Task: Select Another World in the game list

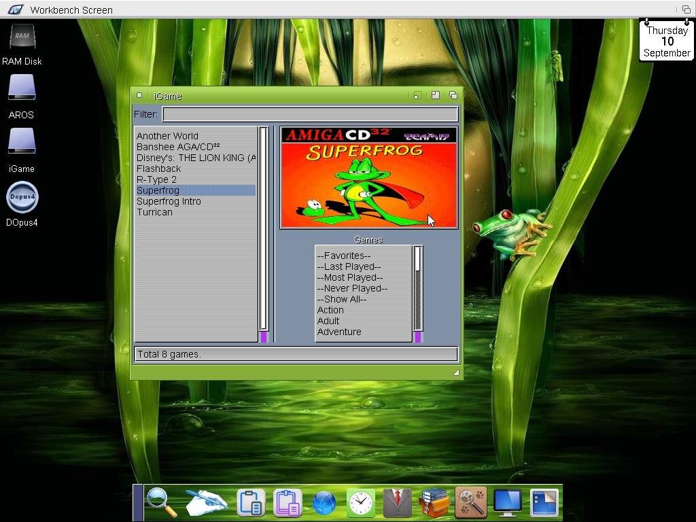Action: point(167,136)
